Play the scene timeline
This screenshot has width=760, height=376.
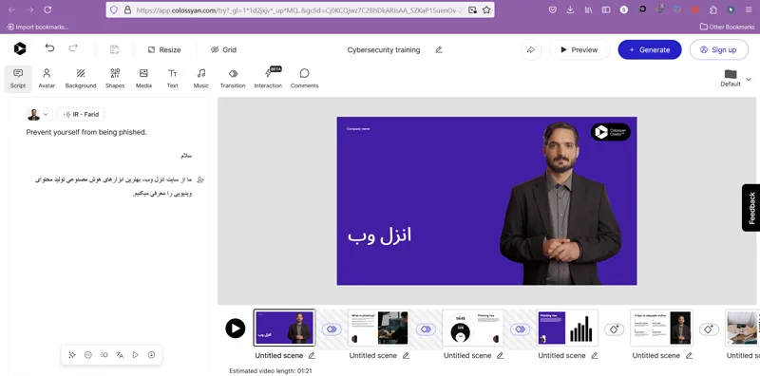point(235,329)
